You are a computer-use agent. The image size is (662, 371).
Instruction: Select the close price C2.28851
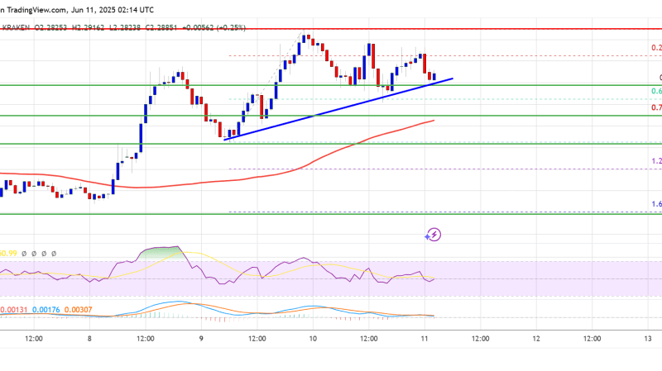tap(161, 27)
